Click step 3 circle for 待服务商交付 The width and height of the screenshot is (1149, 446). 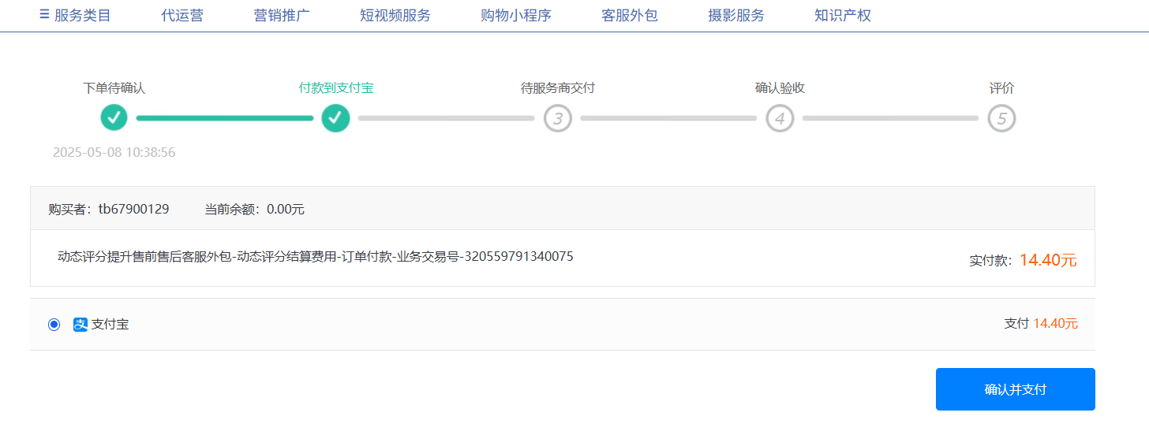tap(557, 118)
